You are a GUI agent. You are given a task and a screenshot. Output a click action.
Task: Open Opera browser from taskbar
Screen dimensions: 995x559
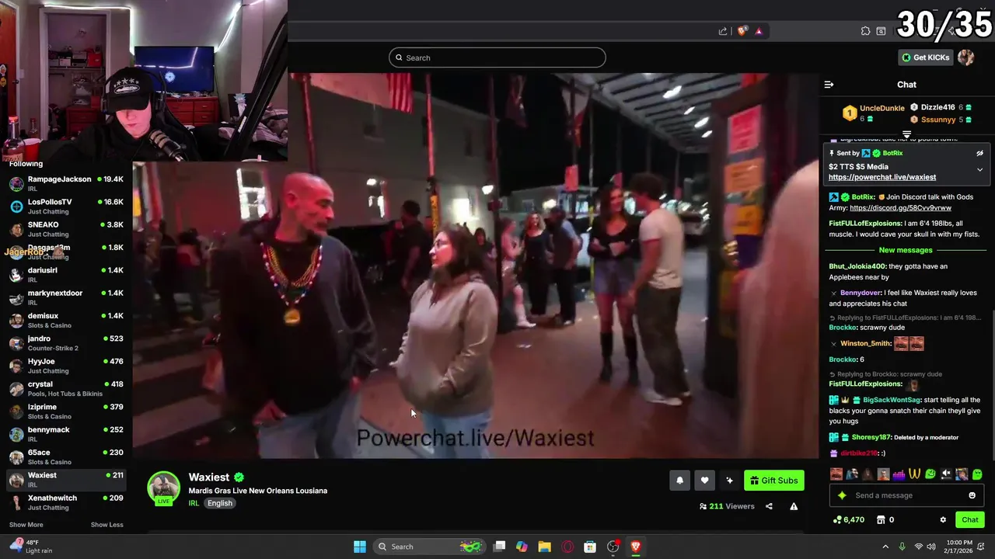point(567,547)
